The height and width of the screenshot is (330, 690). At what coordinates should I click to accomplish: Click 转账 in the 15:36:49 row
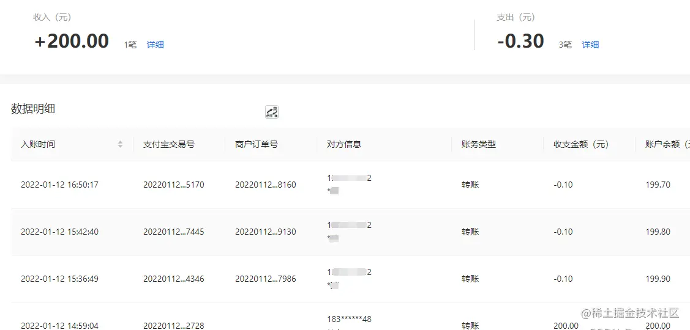point(470,279)
